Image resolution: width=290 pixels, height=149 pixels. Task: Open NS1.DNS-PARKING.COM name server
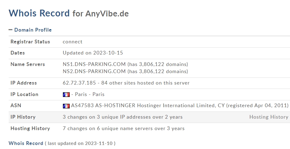(x=94, y=64)
